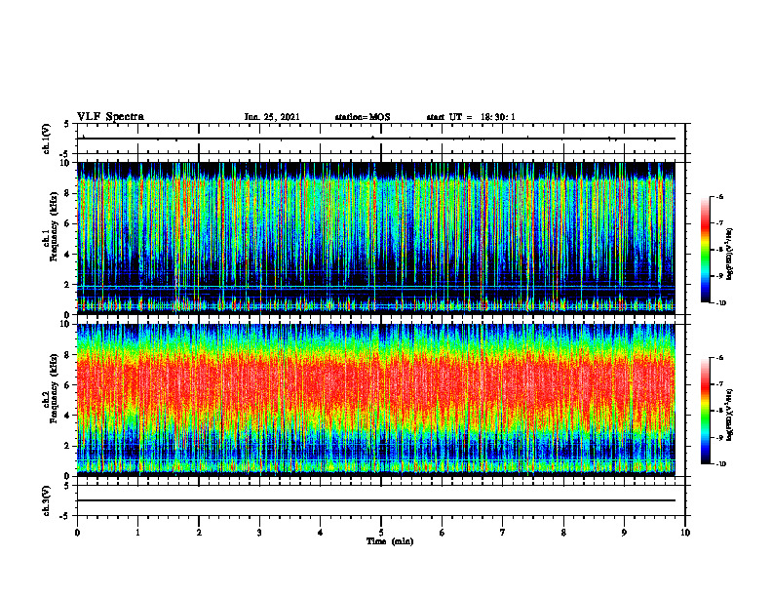Click the ch.2 spectrogram colorbar

(705, 411)
